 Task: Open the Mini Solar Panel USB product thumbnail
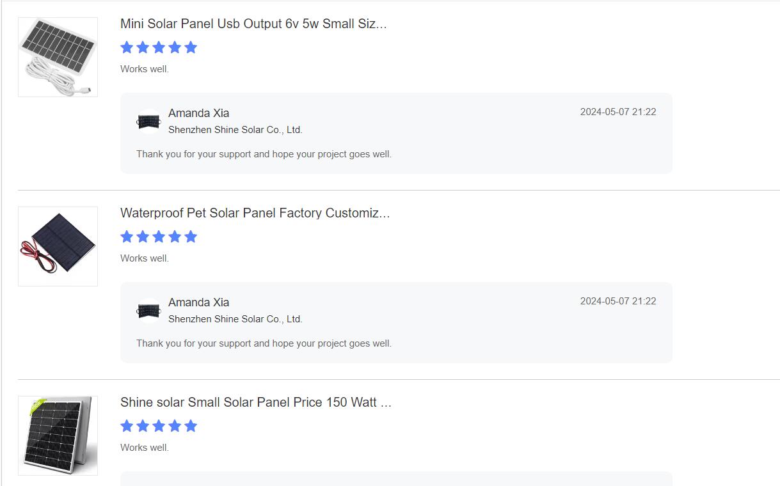[x=58, y=57]
